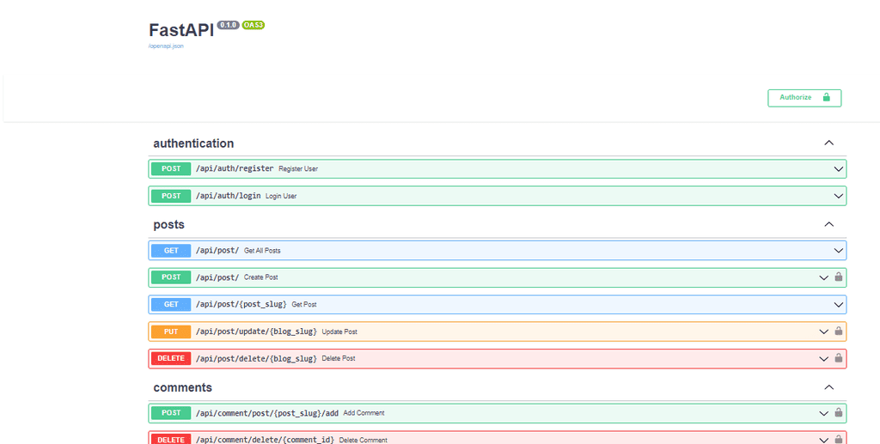The image size is (880, 444).
Task: Expand the Delete Post endpoint arrow
Action: 823,359
